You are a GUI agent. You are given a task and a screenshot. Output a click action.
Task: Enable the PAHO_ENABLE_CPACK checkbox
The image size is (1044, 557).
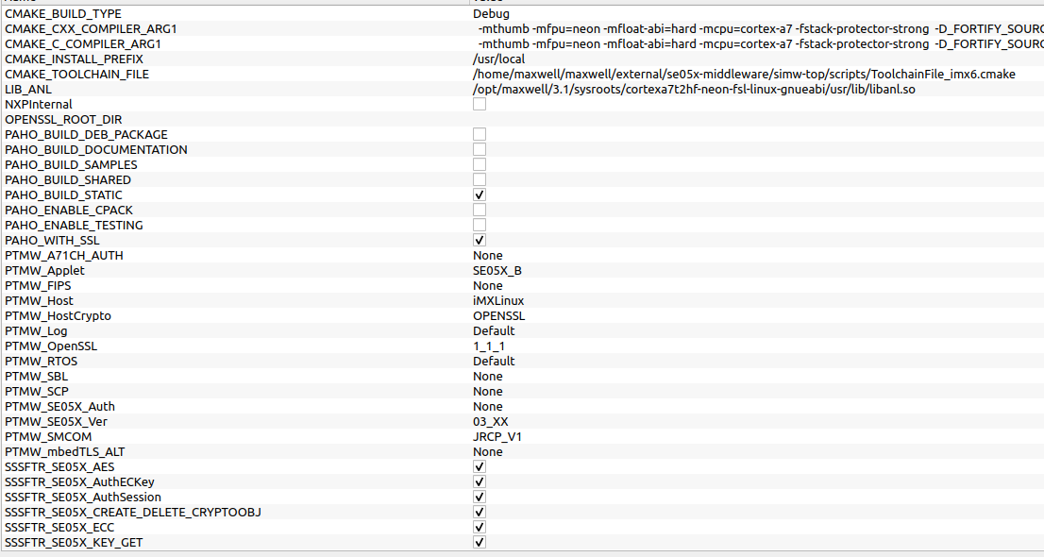point(479,209)
